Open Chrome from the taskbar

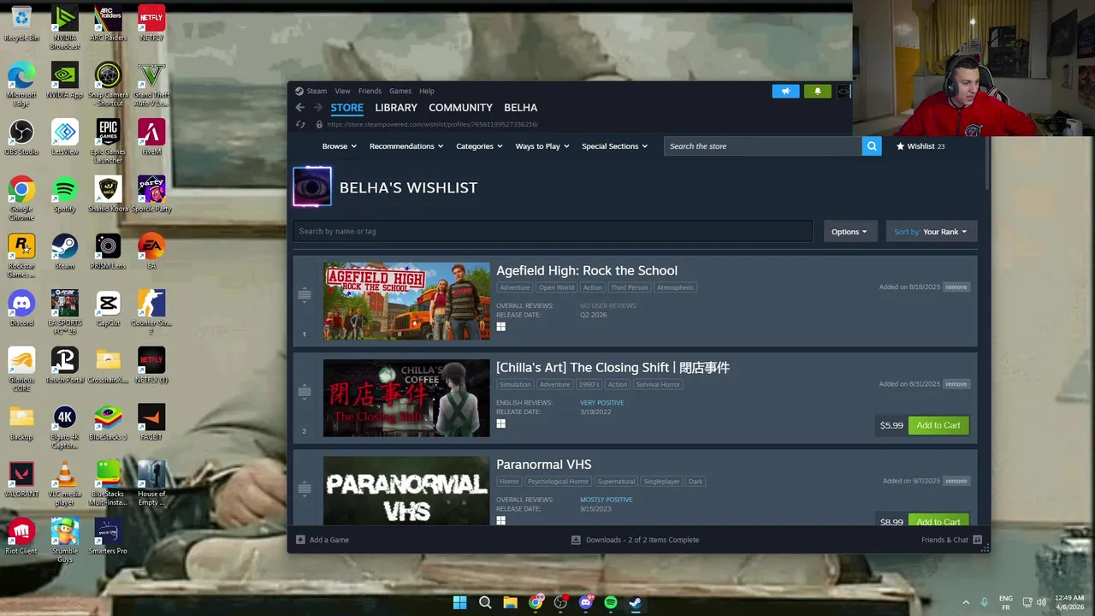click(536, 602)
